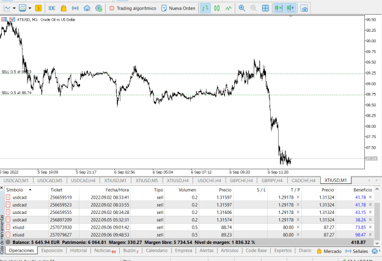Open the signals broadcast icon

point(75,9)
